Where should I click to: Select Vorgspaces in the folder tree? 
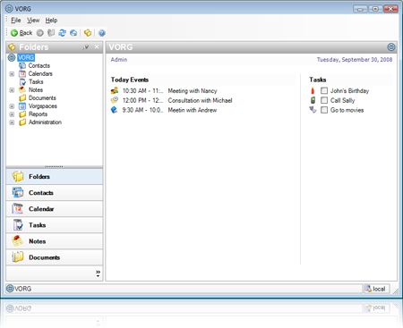(x=43, y=106)
